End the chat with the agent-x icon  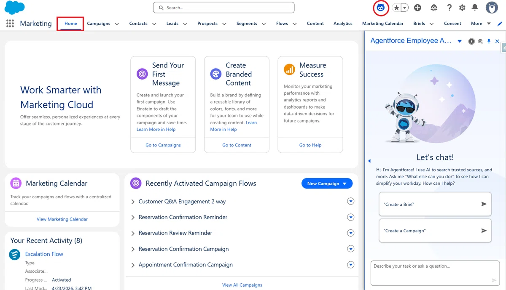pyautogui.click(x=480, y=41)
